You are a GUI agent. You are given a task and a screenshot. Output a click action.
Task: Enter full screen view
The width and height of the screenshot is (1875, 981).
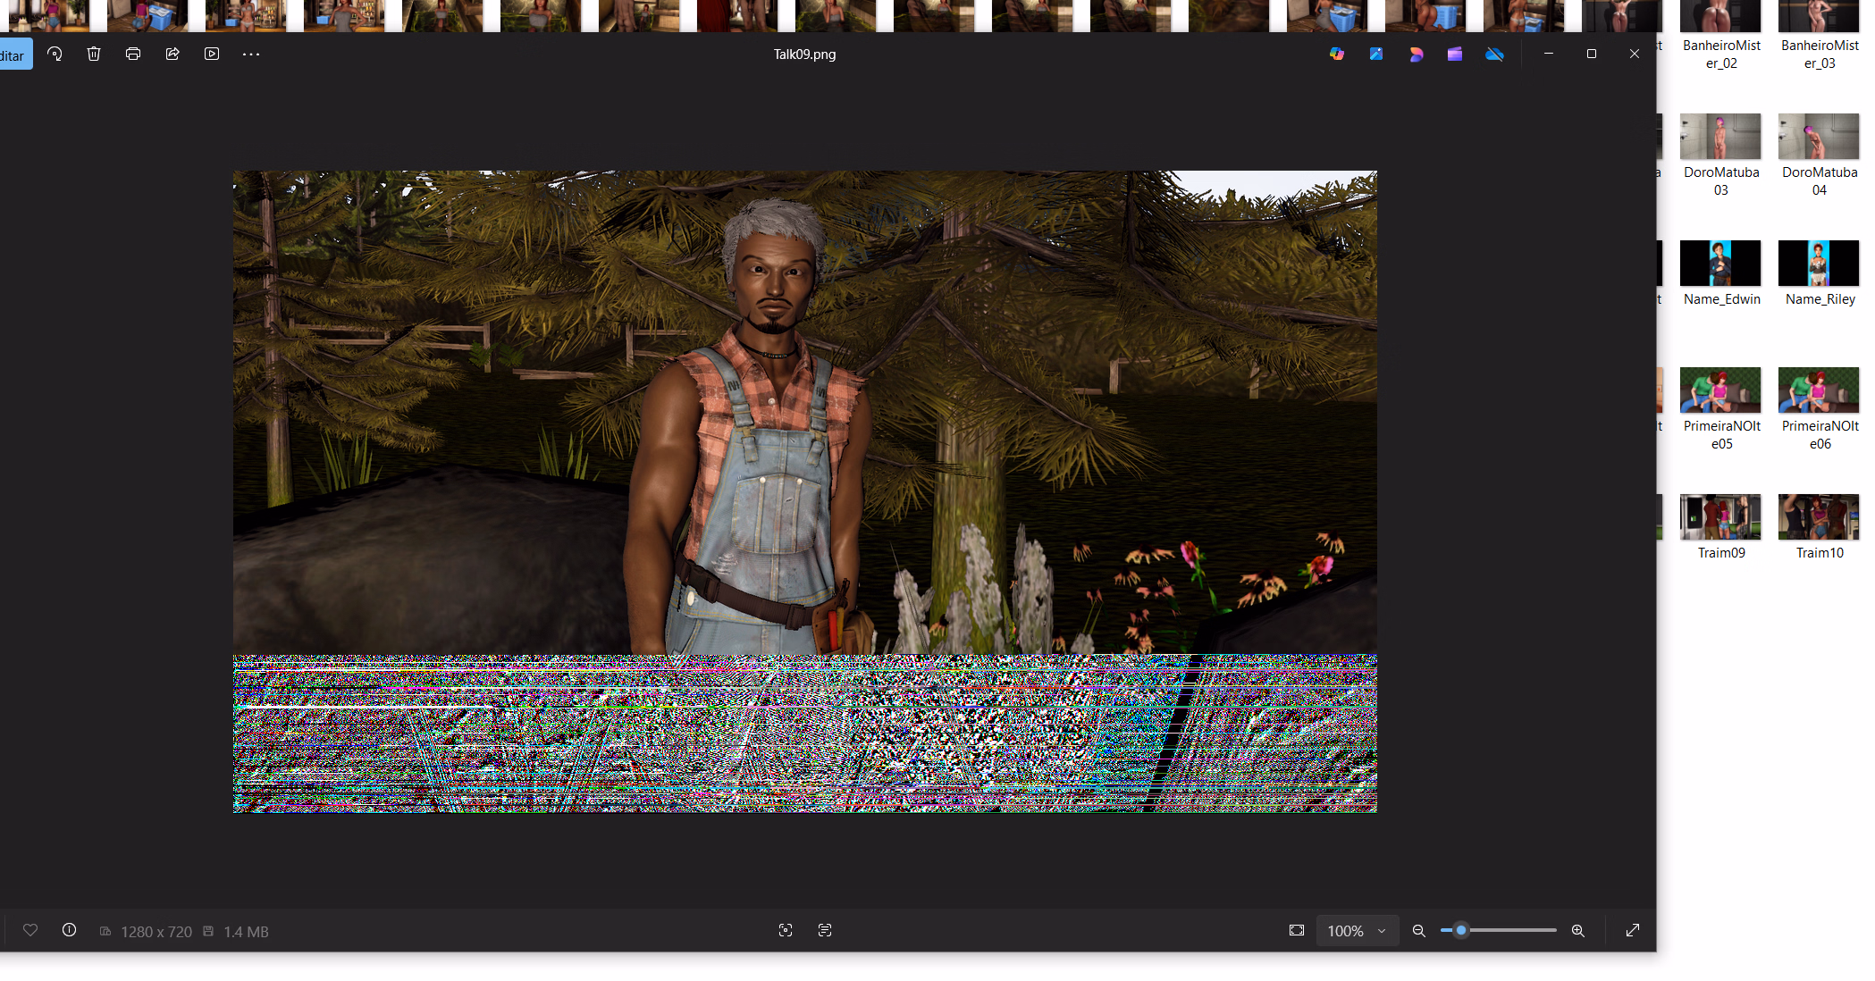[x=1633, y=930]
